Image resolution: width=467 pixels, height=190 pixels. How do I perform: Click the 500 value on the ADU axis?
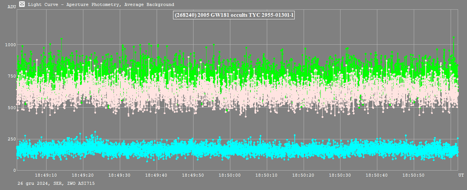(x=12, y=108)
